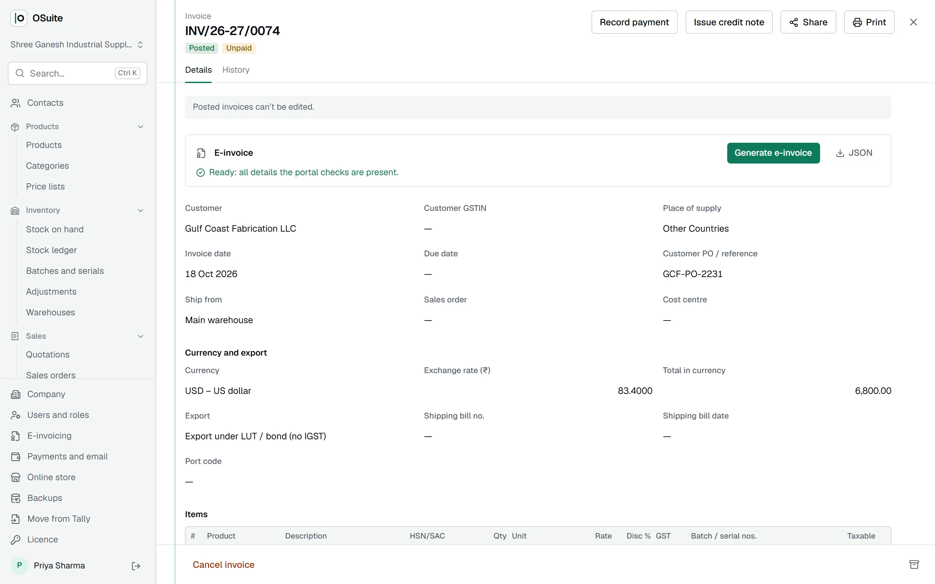This screenshot has width=935, height=584.
Task: Click Generate e-invoice button
Action: point(773,153)
